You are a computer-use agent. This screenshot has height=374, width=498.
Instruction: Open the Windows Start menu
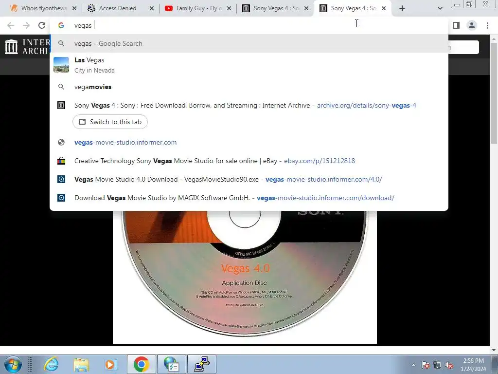coord(13,364)
